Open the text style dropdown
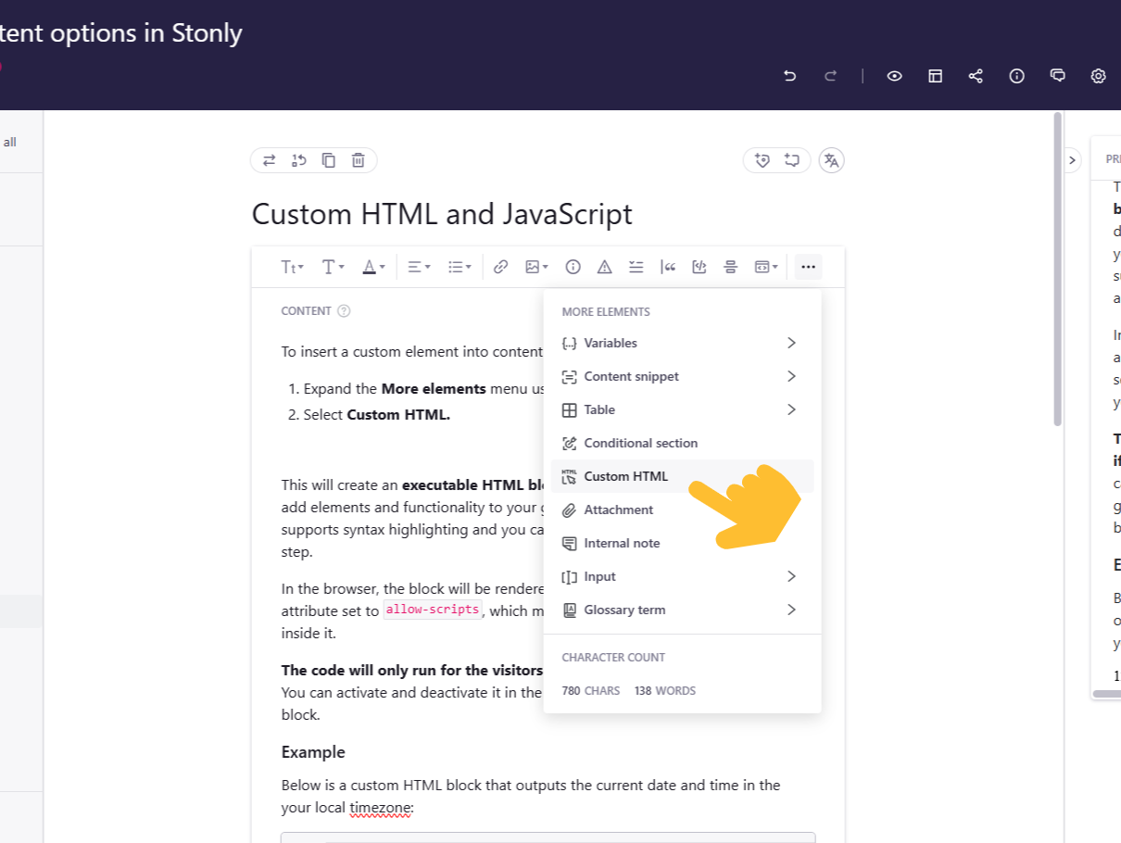The height and width of the screenshot is (843, 1121). pyautogui.click(x=292, y=267)
